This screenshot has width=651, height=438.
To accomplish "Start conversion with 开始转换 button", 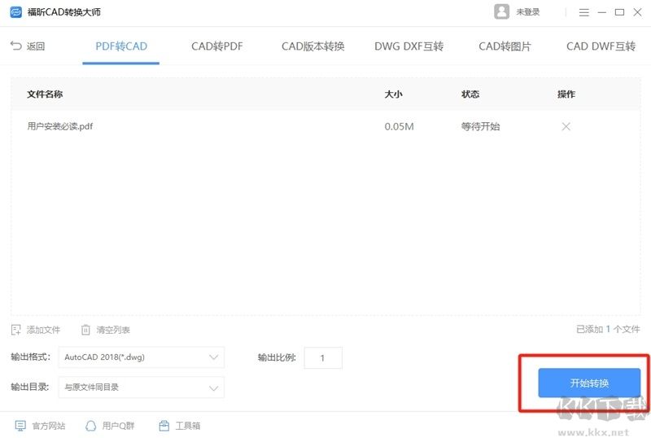I will [589, 383].
